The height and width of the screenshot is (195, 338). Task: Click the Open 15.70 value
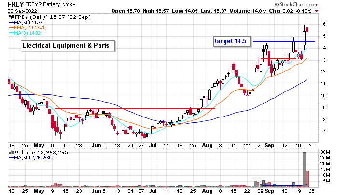(126, 11)
